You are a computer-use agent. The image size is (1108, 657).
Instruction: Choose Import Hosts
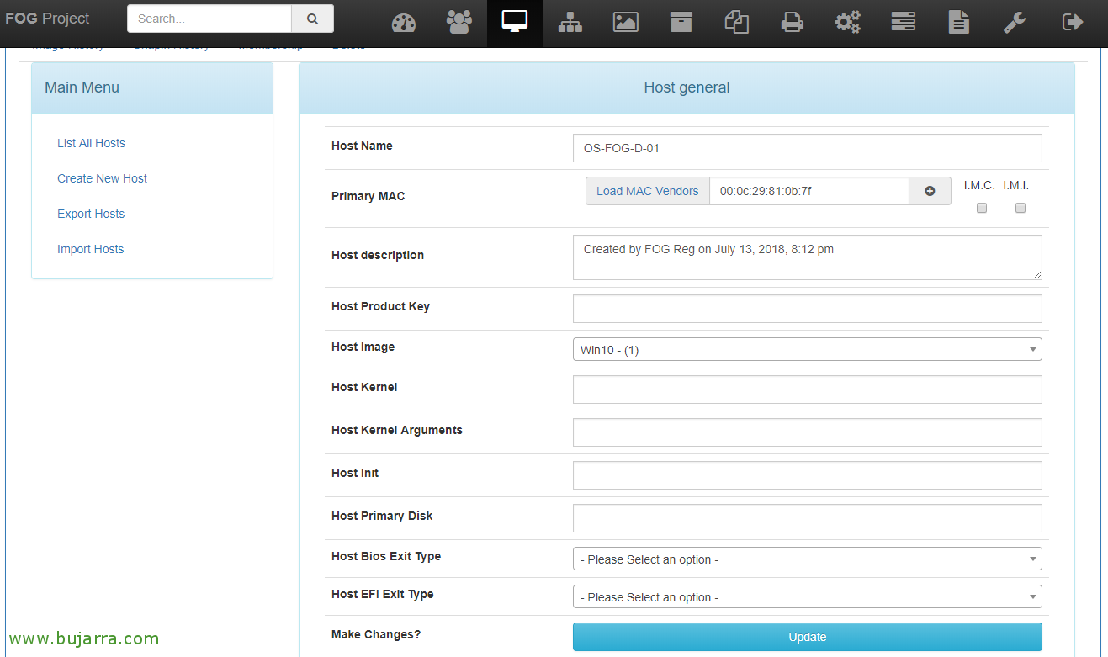tap(90, 249)
